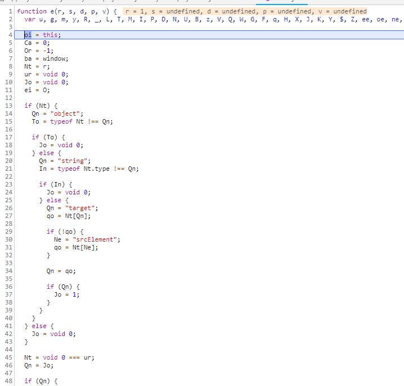Click the 'Jo = 1;' statement
The width and height of the screenshot is (404, 386).
point(67,294)
